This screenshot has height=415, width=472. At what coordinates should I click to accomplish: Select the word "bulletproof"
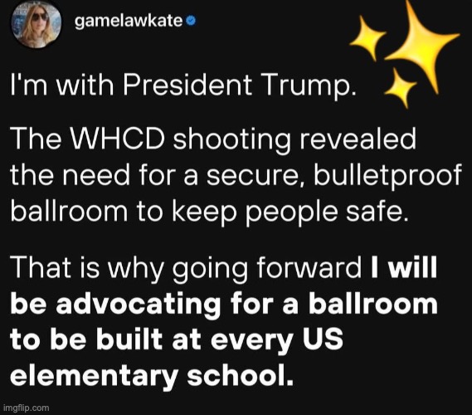387,177
